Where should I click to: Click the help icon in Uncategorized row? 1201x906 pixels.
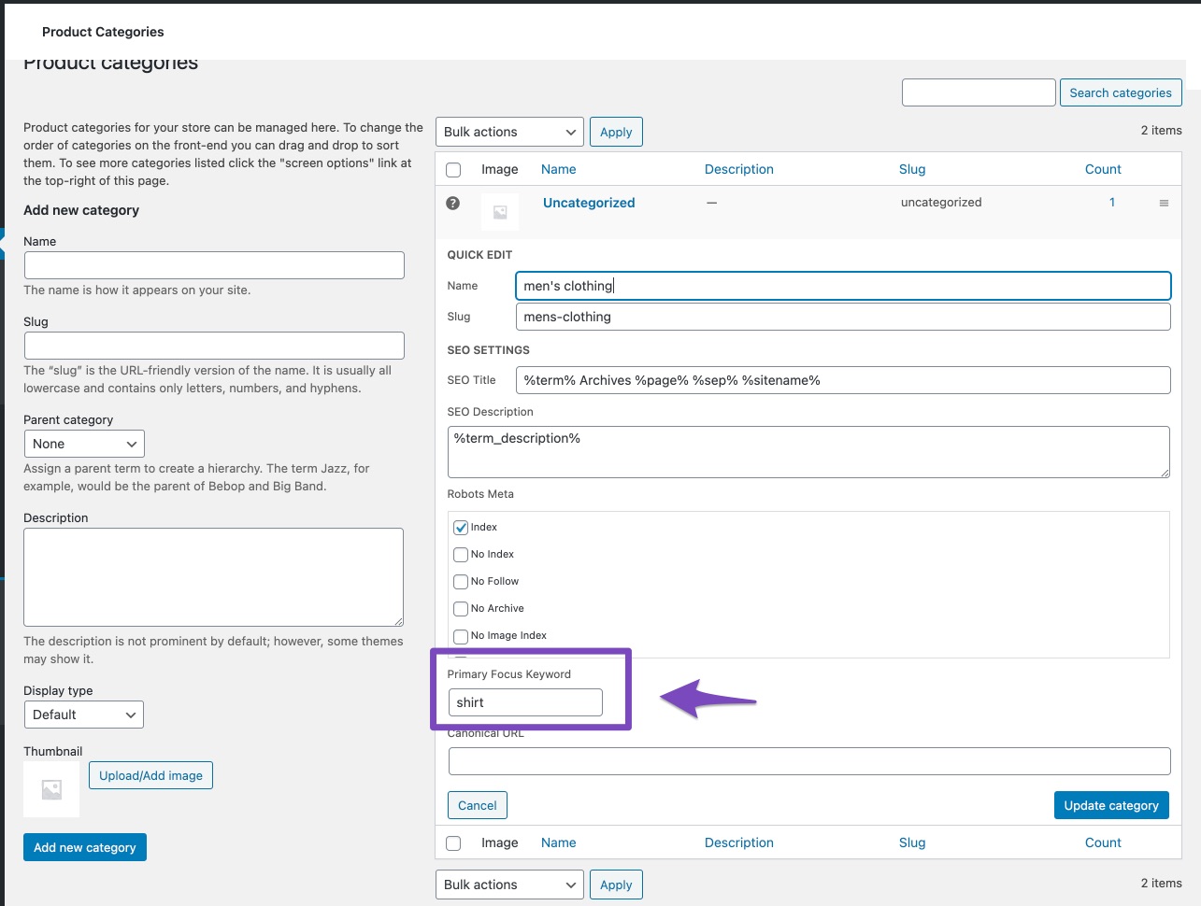point(453,203)
